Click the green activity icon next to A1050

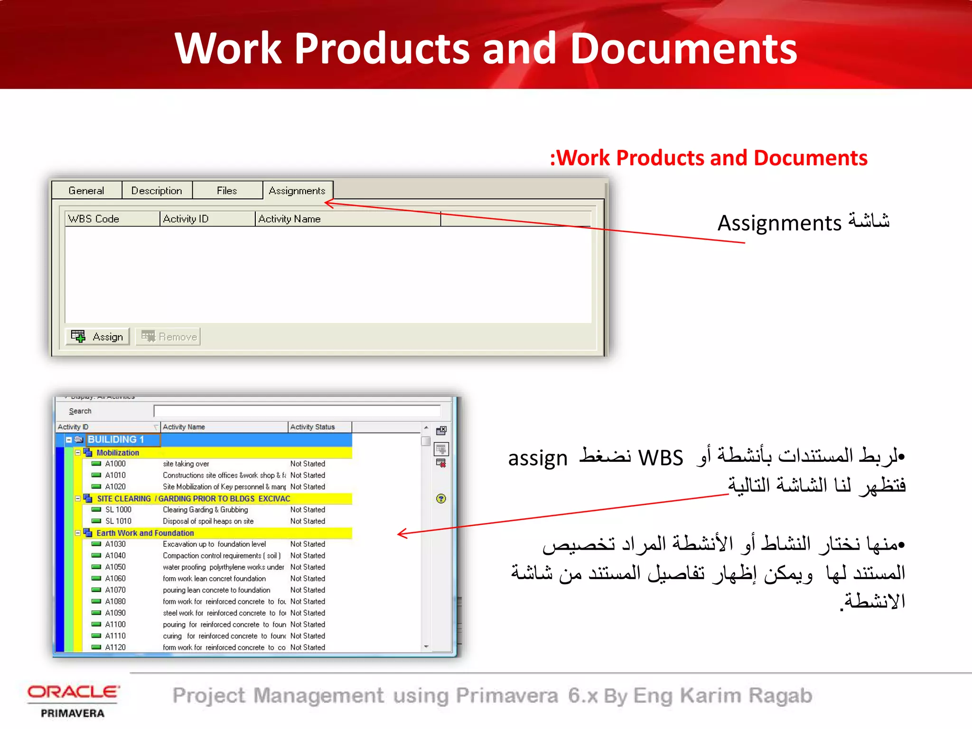(96, 567)
